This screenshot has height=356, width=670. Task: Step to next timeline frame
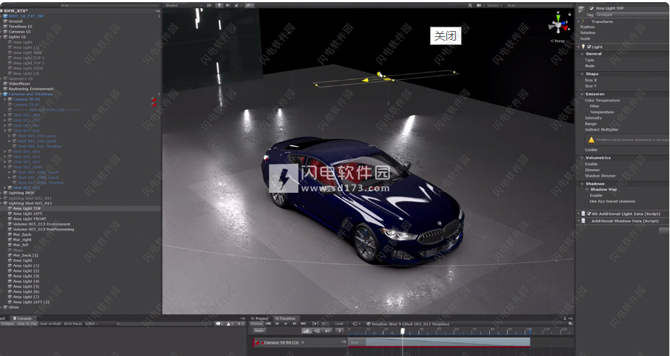point(294,324)
